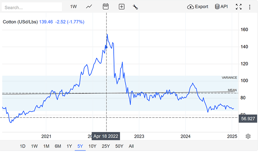The height and width of the screenshot is (152, 258).
Task: Click the MEAN line label
Action: coord(232,90)
